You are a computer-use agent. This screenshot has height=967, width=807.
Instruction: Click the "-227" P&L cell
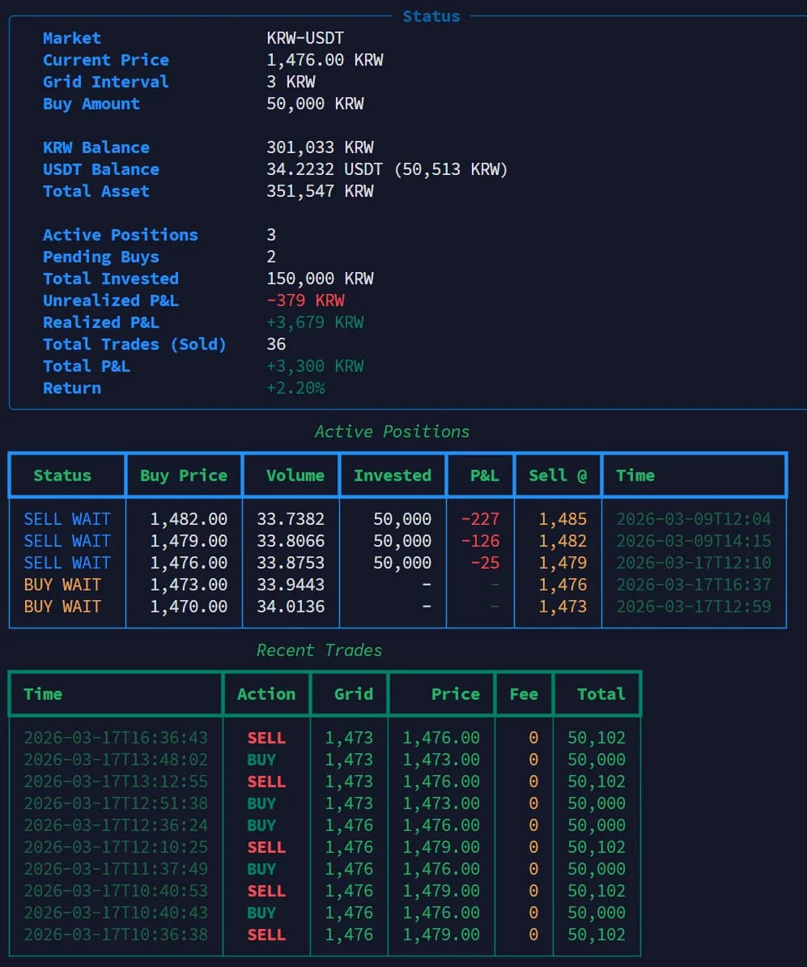(480, 519)
